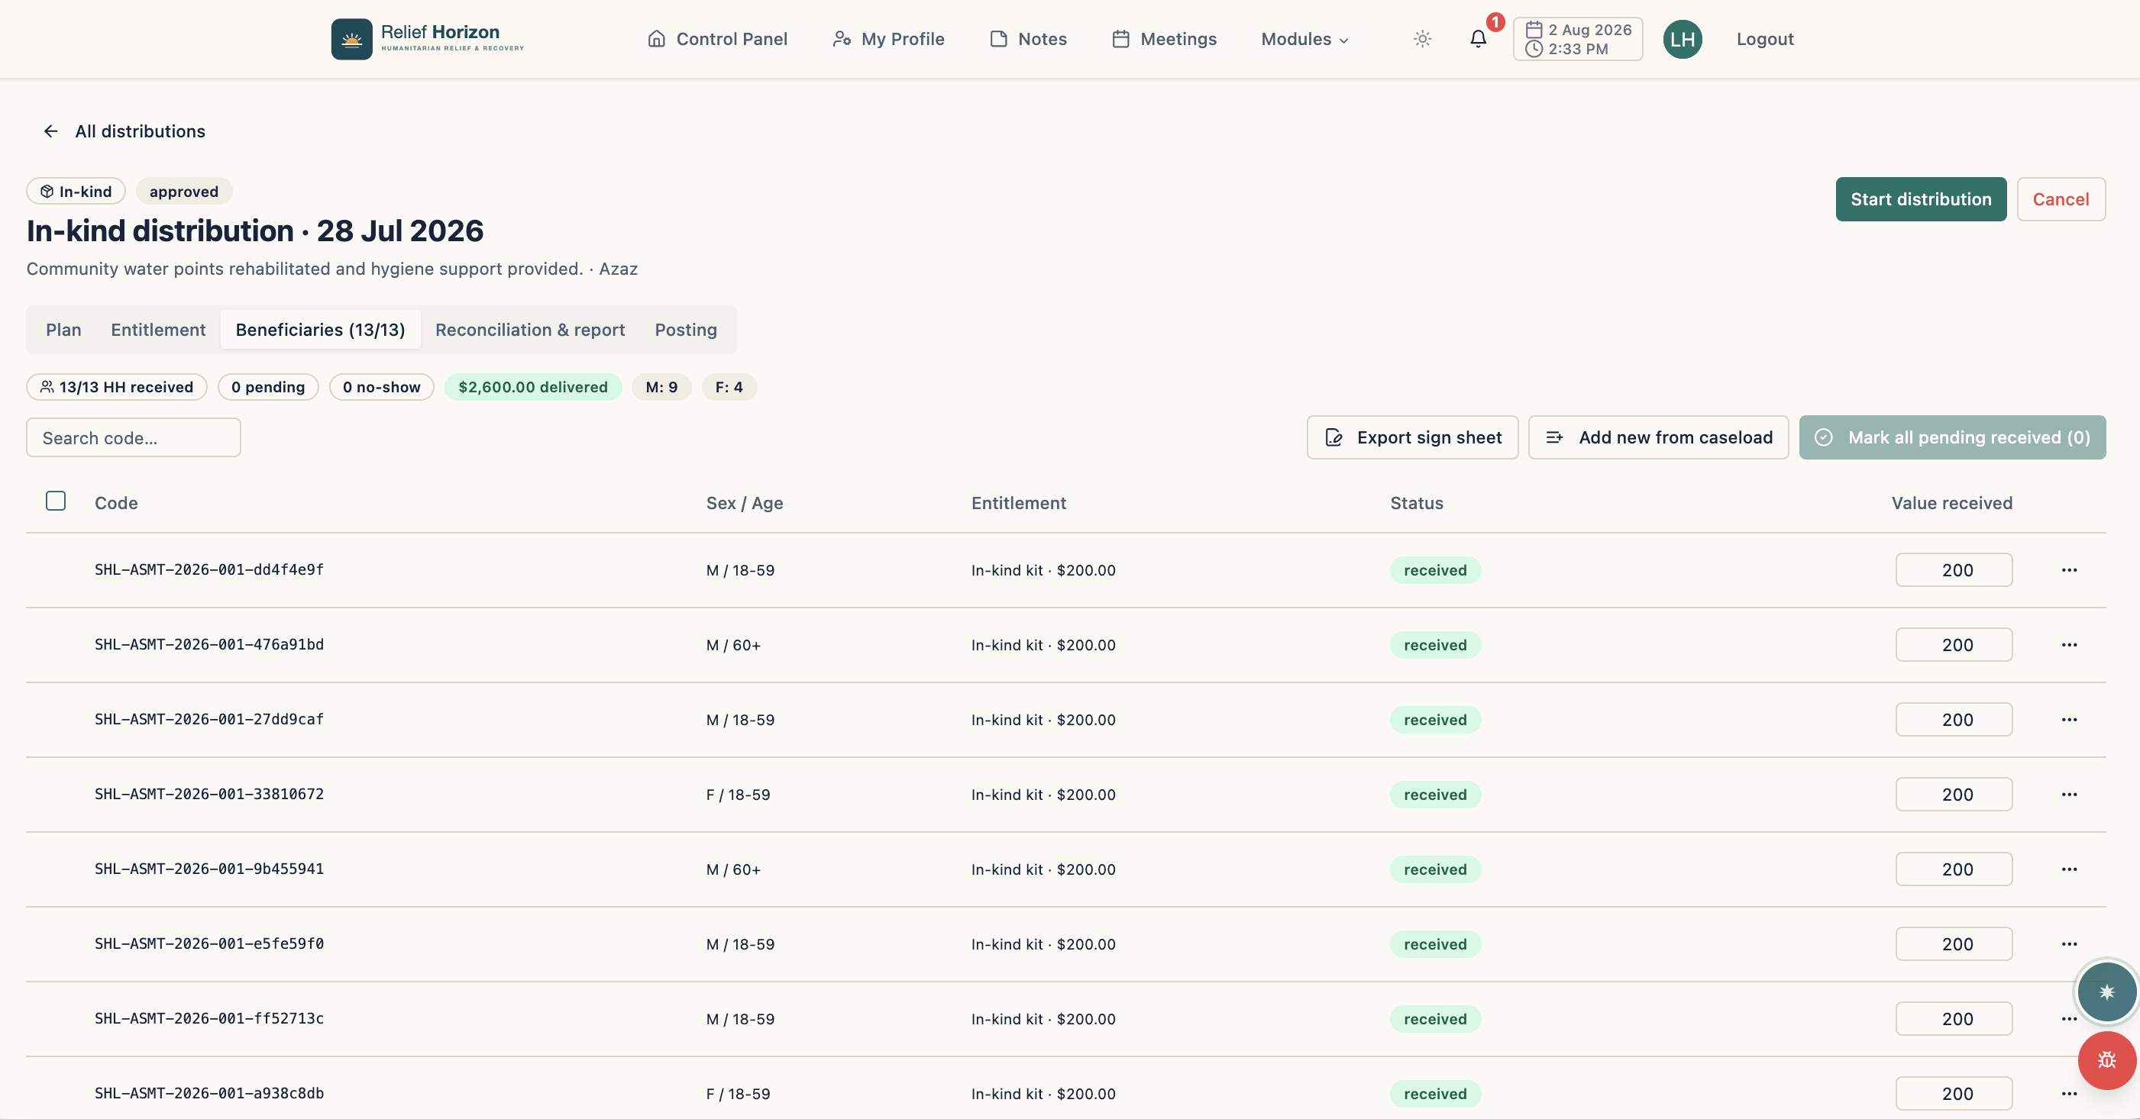Click the Value received column header
This screenshot has height=1119, width=2140.
tap(1951, 503)
